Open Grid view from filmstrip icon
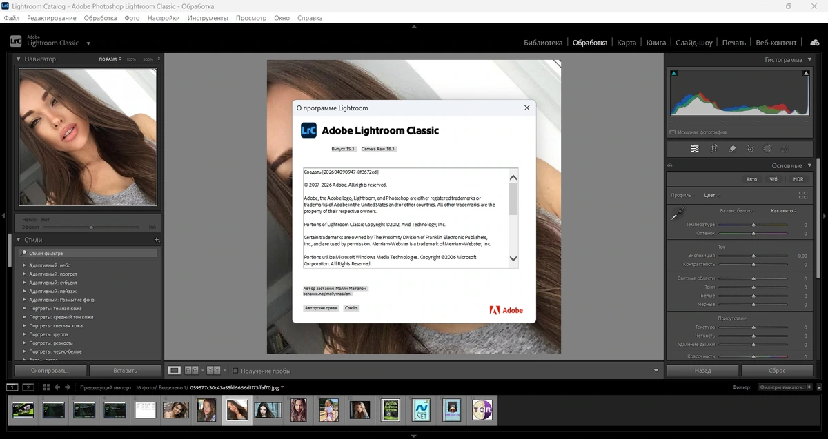 coord(46,387)
